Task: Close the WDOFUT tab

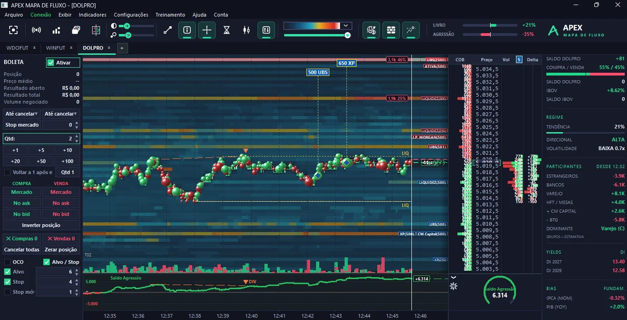Action: tap(34, 48)
